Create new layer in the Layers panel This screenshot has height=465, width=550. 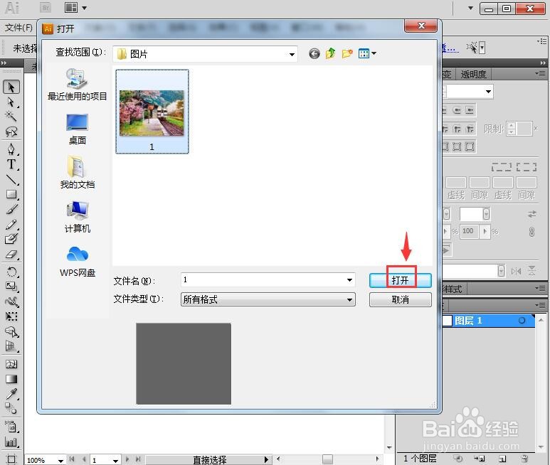pyautogui.click(x=502, y=458)
